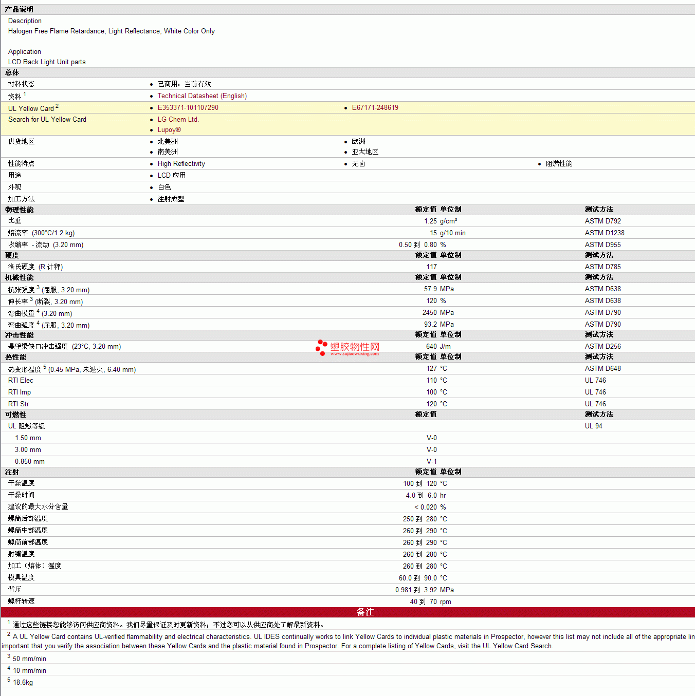The width and height of the screenshot is (695, 696).
Task: Click the '干燥时间' row label
Action: [x=21, y=495]
